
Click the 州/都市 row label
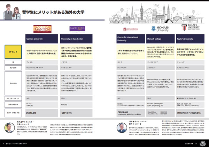(13, 68)
